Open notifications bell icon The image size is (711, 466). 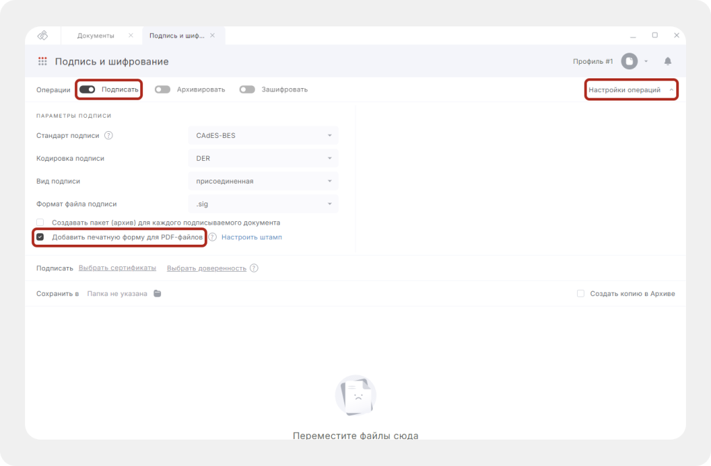[x=668, y=62]
